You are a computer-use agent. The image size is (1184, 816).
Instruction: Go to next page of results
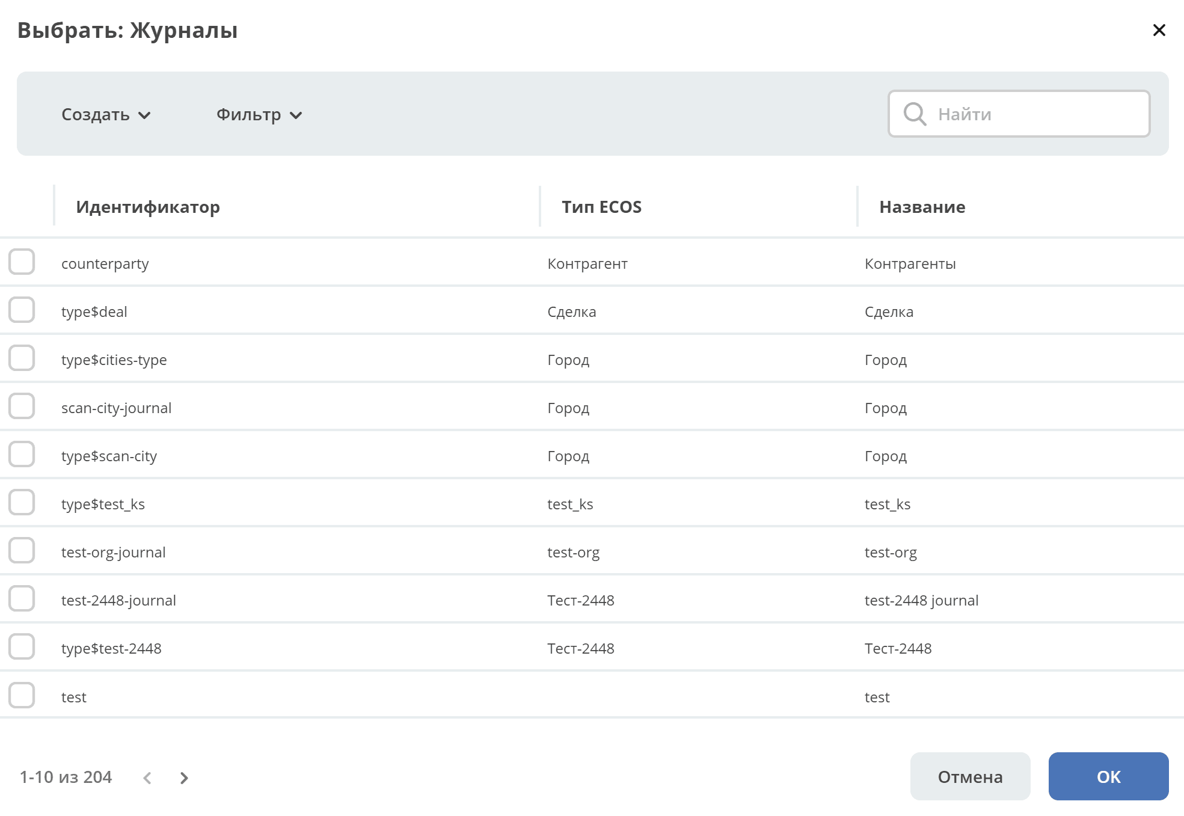click(x=184, y=778)
